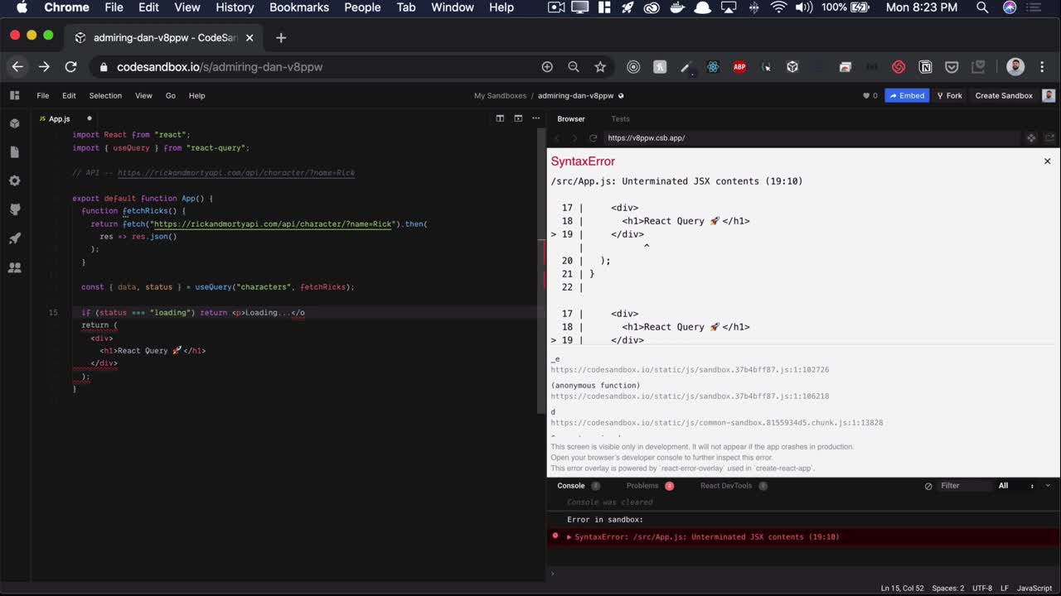Open the macOS Bookmarks menu
The height and width of the screenshot is (596, 1061).
(299, 7)
